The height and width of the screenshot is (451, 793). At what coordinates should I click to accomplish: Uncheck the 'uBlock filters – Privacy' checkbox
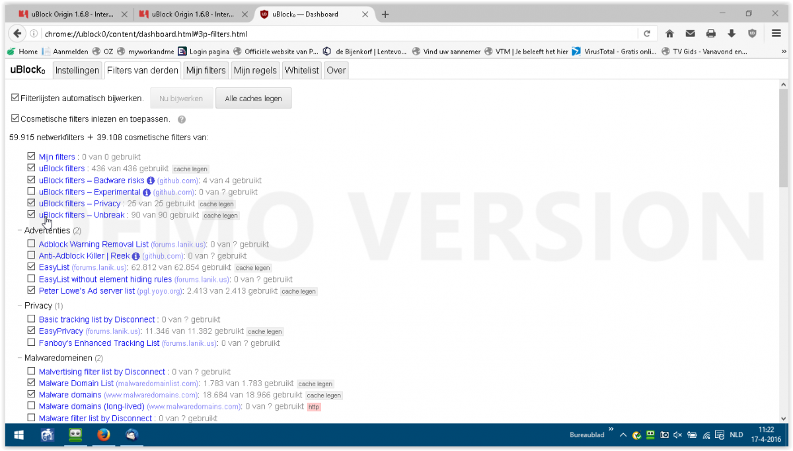click(31, 203)
